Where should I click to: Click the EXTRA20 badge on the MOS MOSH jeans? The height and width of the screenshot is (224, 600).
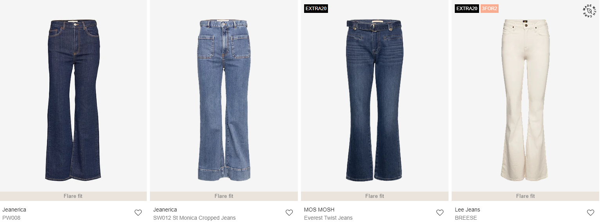pos(316,9)
